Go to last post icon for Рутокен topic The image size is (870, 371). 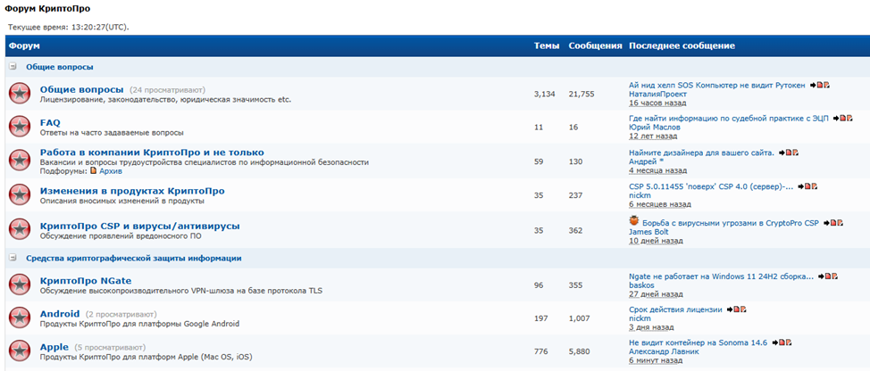(x=816, y=86)
